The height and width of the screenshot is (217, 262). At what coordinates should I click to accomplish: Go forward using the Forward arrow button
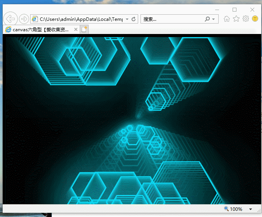tap(24, 19)
